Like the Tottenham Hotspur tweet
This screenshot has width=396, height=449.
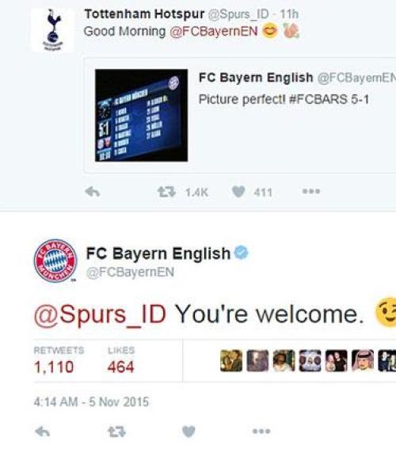[x=238, y=192]
